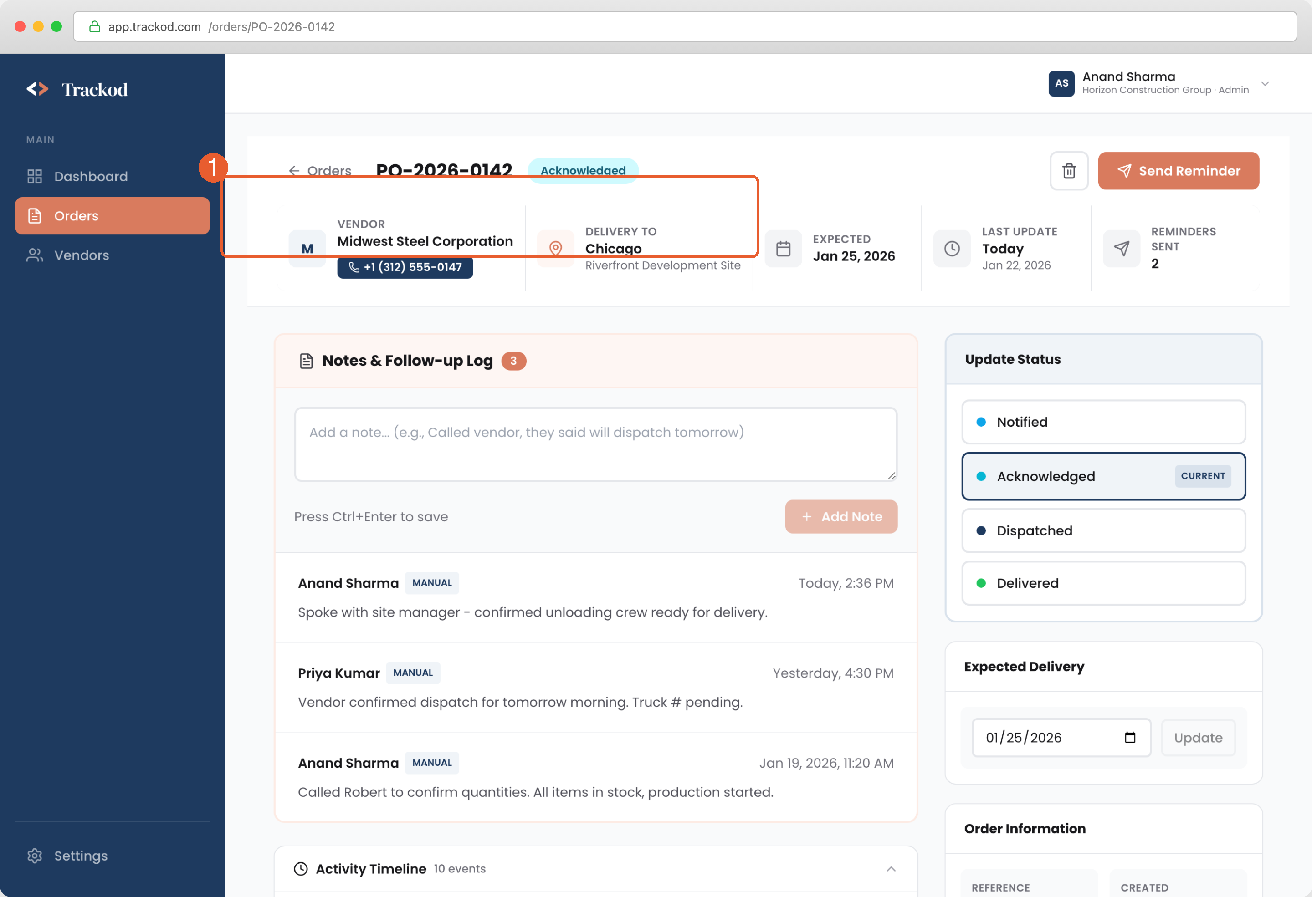Select the Vendors sidebar icon
The width and height of the screenshot is (1312, 897).
click(x=35, y=255)
